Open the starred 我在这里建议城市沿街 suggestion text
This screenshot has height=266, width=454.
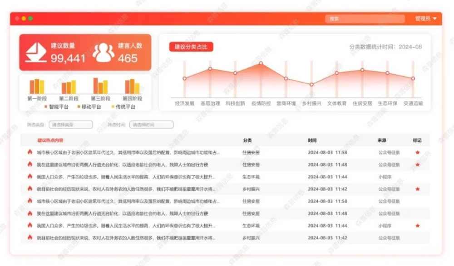(x=123, y=164)
